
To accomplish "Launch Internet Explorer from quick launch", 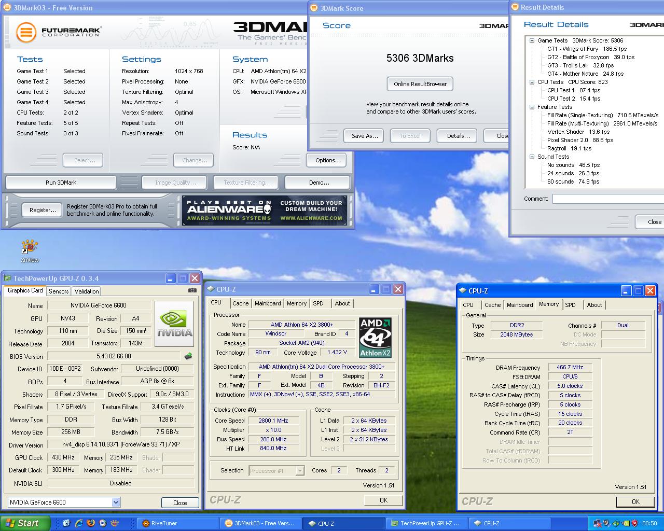I will tap(79, 523).
